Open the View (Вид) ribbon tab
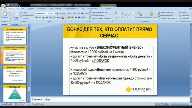This screenshot has width=192, height=108. click(83, 9)
